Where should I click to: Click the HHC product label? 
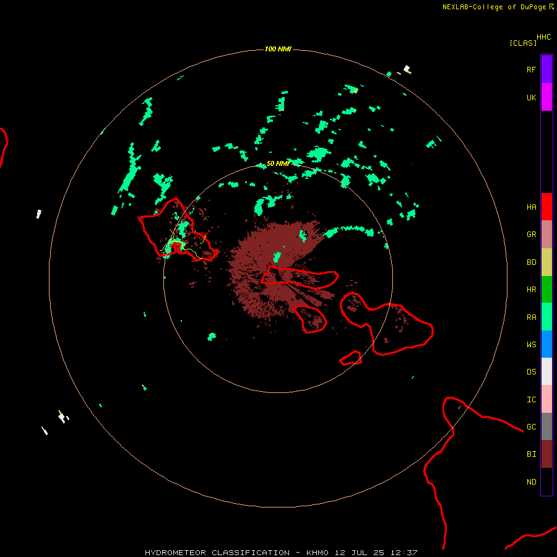pyautogui.click(x=543, y=37)
